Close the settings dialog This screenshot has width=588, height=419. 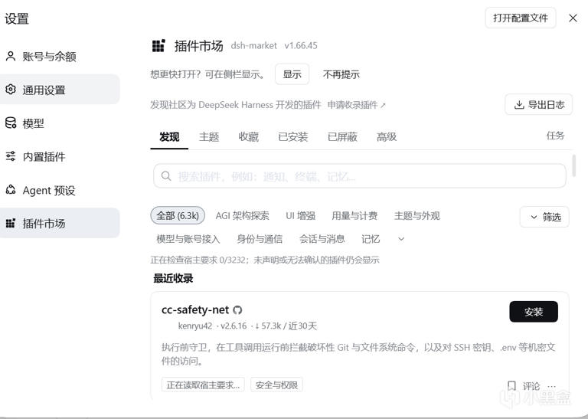tap(573, 18)
